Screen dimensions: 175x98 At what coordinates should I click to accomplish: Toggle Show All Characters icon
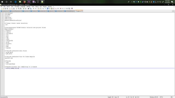pyautogui.click(x=45, y=8)
